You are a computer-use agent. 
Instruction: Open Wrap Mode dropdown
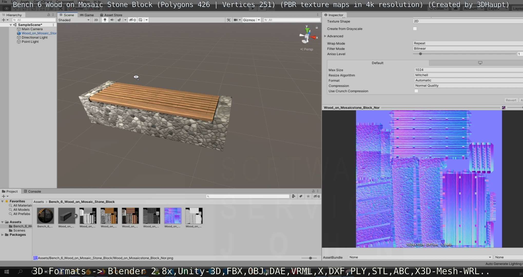click(x=468, y=43)
